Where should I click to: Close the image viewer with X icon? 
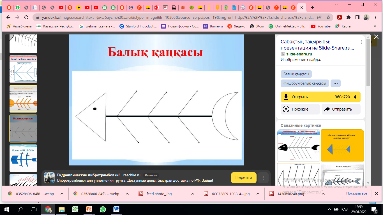(376, 37)
